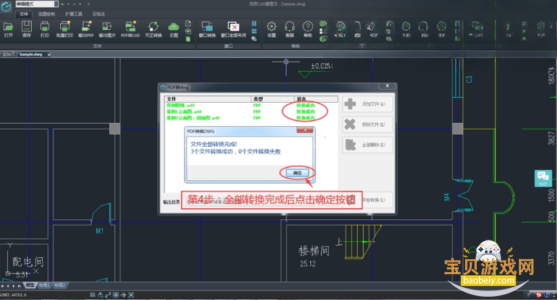This screenshot has height=300, width=557.
Task: Close the Sample.dwg document tab
Action: tap(49, 54)
